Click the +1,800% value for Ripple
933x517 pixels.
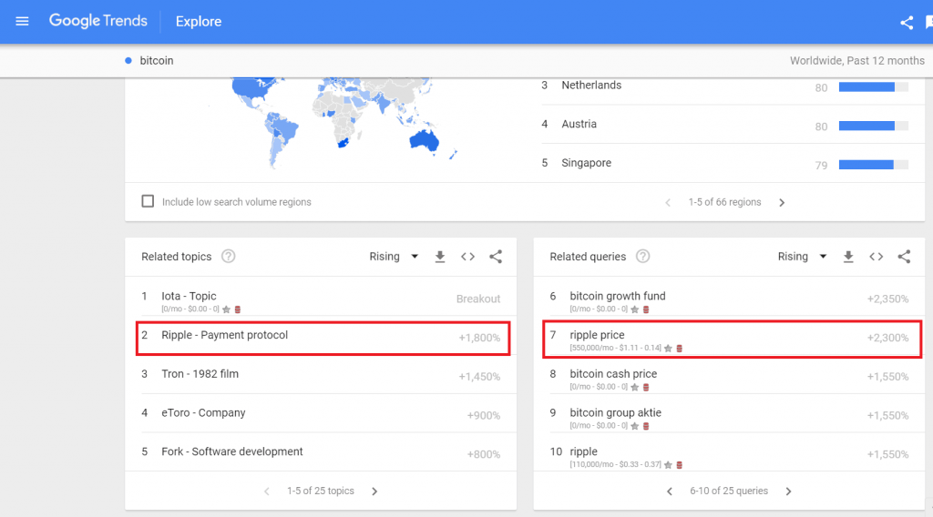tap(479, 338)
